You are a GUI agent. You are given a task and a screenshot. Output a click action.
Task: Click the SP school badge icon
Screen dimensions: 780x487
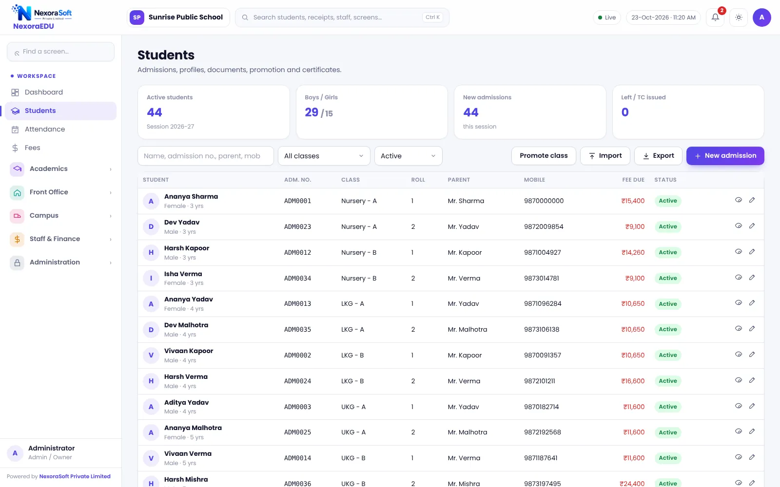137,18
